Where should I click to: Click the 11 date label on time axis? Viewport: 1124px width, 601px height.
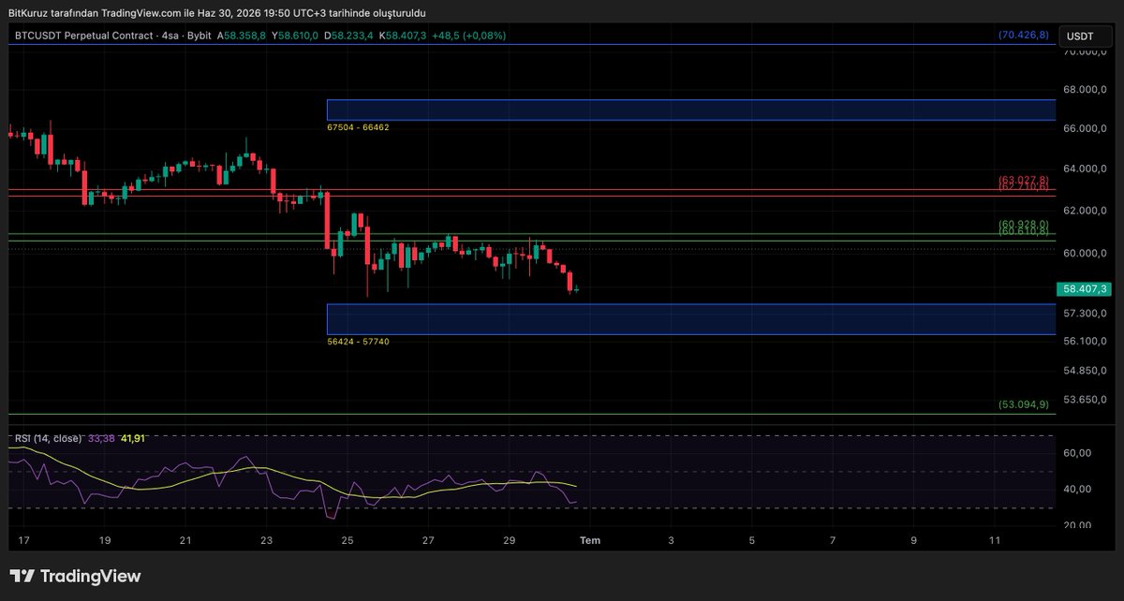coord(995,540)
